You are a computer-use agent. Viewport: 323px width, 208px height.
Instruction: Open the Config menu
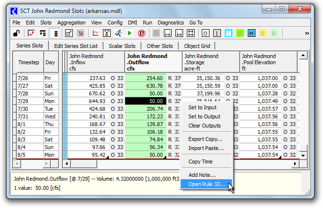(x=115, y=23)
